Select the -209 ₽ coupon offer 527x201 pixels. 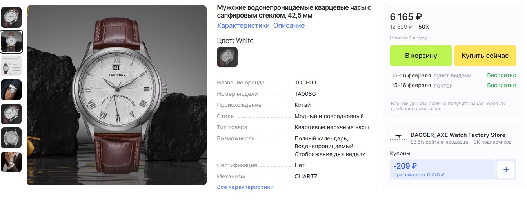coord(442,170)
